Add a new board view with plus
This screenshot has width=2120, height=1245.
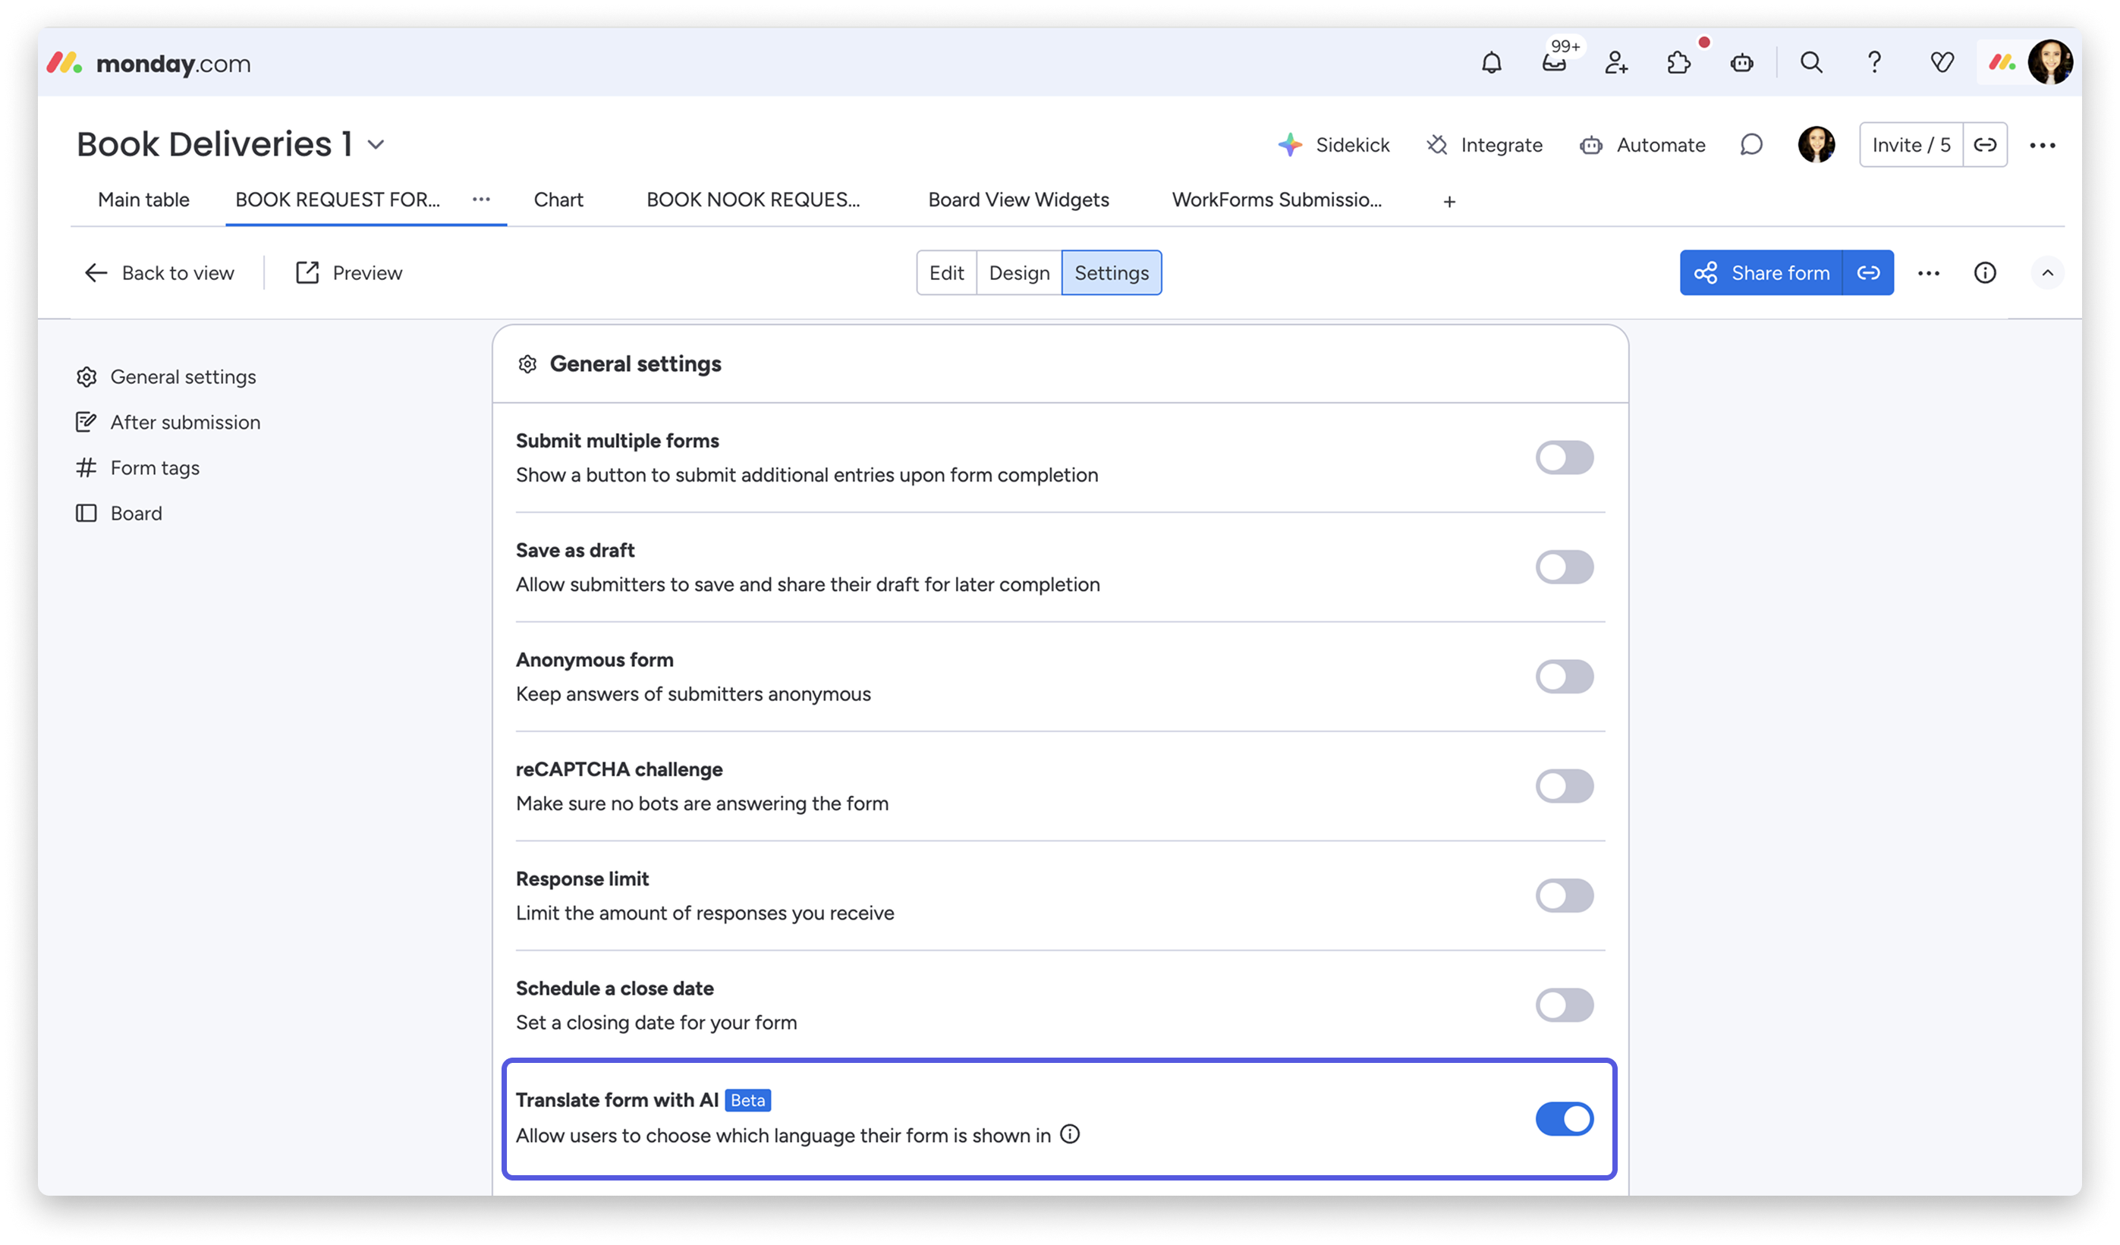click(x=1449, y=202)
